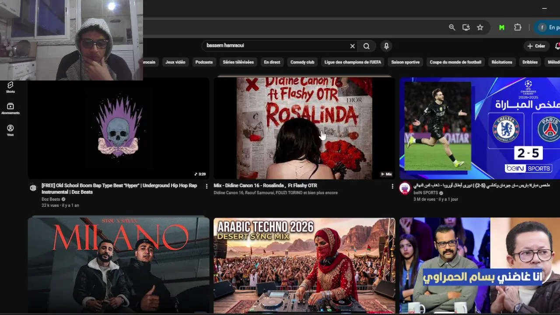This screenshot has height=315, width=560.
Task: Select the Dribbles filter chip
Action: coord(530,62)
